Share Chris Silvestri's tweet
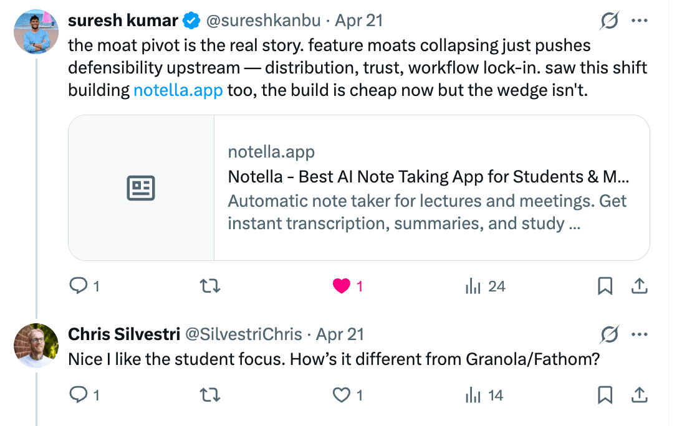Screen dimensions: 687x426 pyautogui.click(x=639, y=395)
